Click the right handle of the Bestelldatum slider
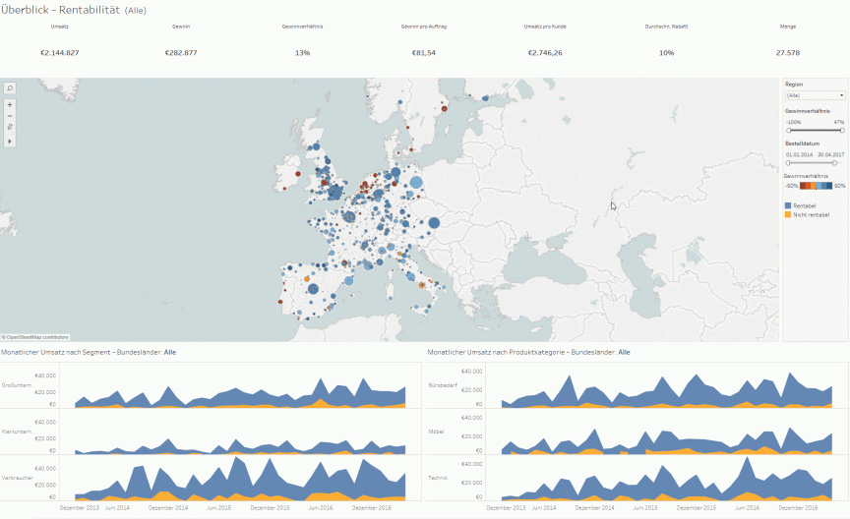The width and height of the screenshot is (850, 519). coord(834,162)
